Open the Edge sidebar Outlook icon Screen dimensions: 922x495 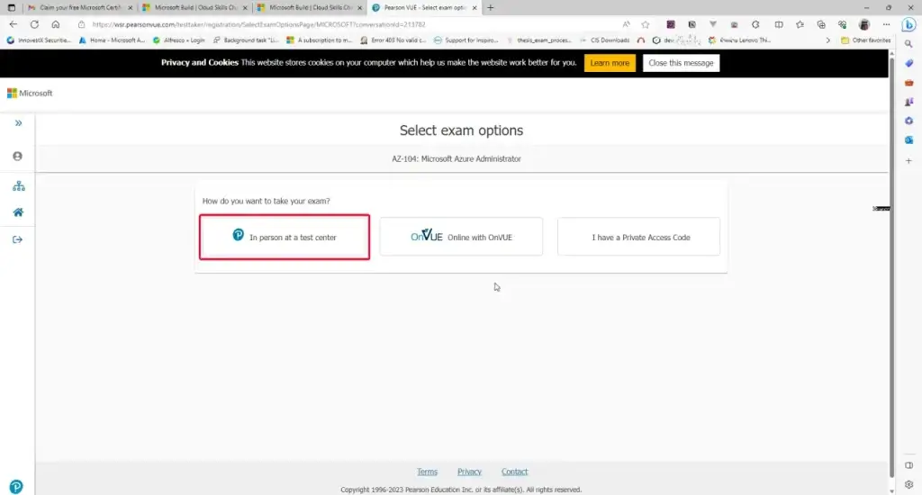[908, 139]
